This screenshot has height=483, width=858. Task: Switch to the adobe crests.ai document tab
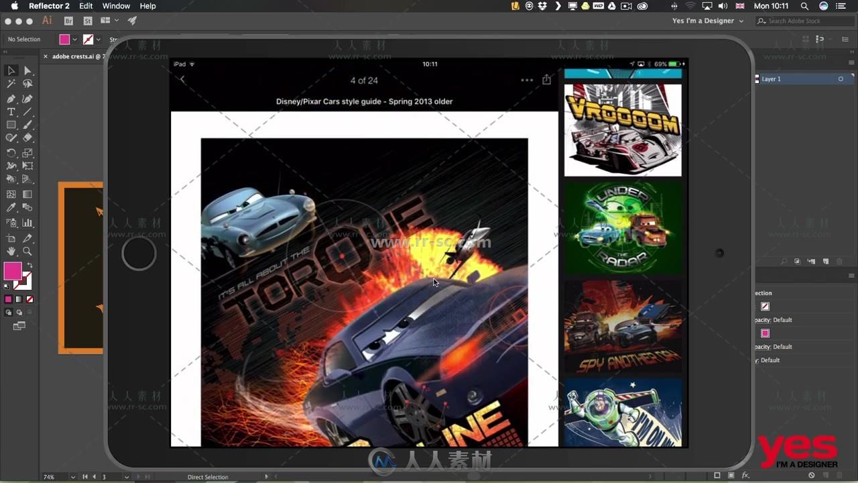[x=77, y=56]
